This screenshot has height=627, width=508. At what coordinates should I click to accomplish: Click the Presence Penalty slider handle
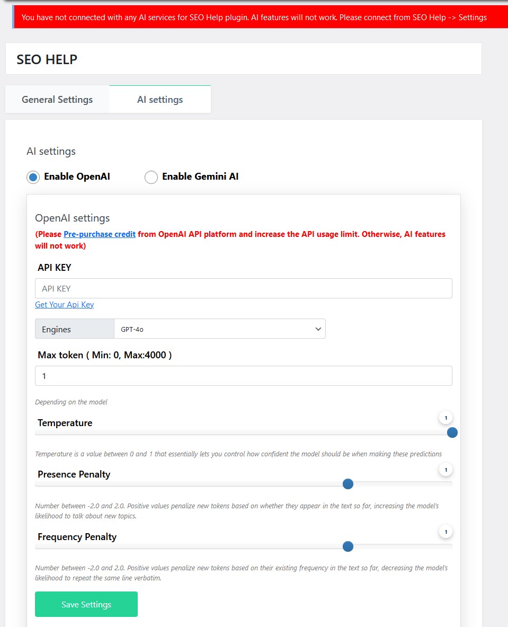pos(348,484)
